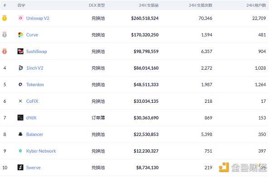Sort by 24H 交易次数 column header
The width and height of the screenshot is (272, 177).
[x=200, y=5]
